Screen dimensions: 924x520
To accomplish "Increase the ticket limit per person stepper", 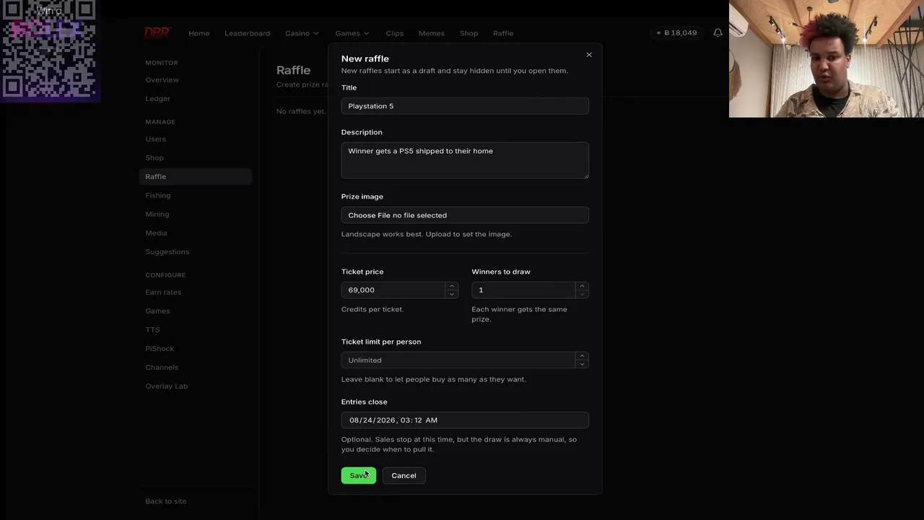I will pyautogui.click(x=582, y=356).
